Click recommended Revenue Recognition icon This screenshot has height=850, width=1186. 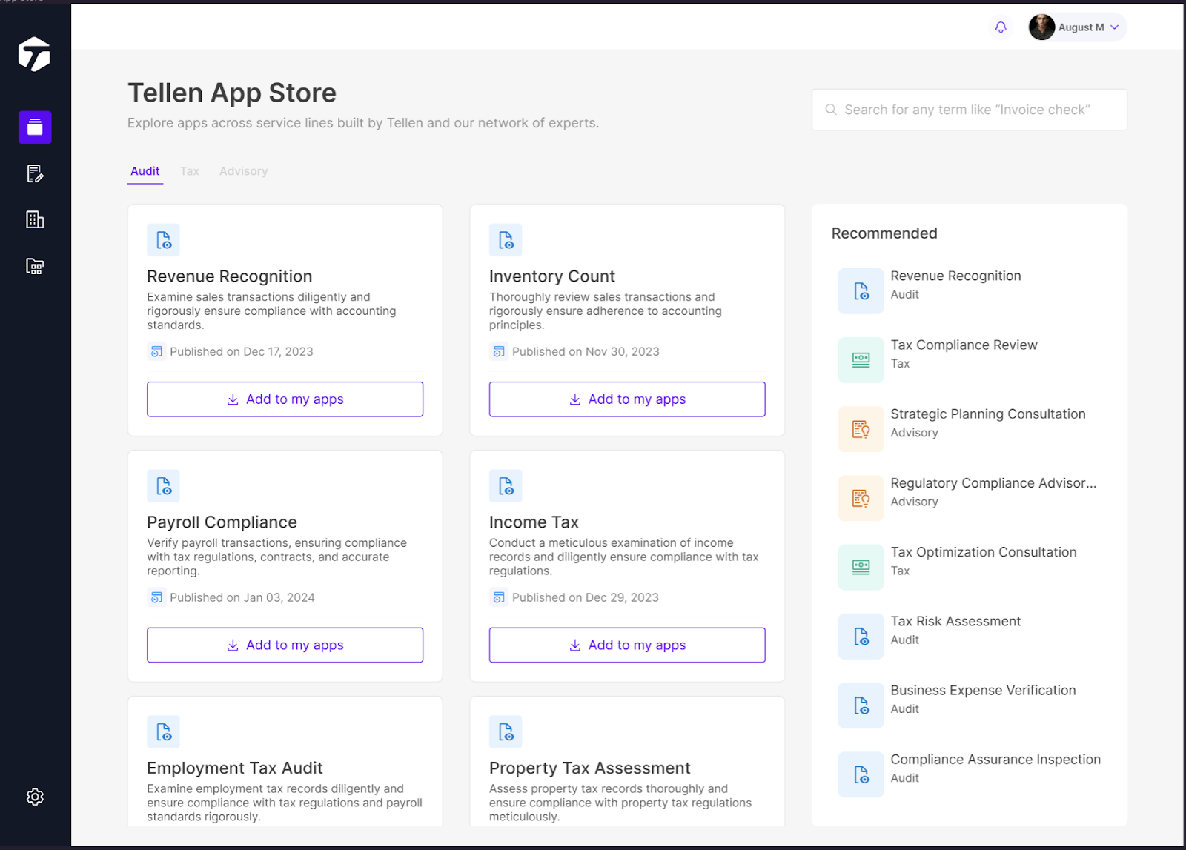(861, 290)
